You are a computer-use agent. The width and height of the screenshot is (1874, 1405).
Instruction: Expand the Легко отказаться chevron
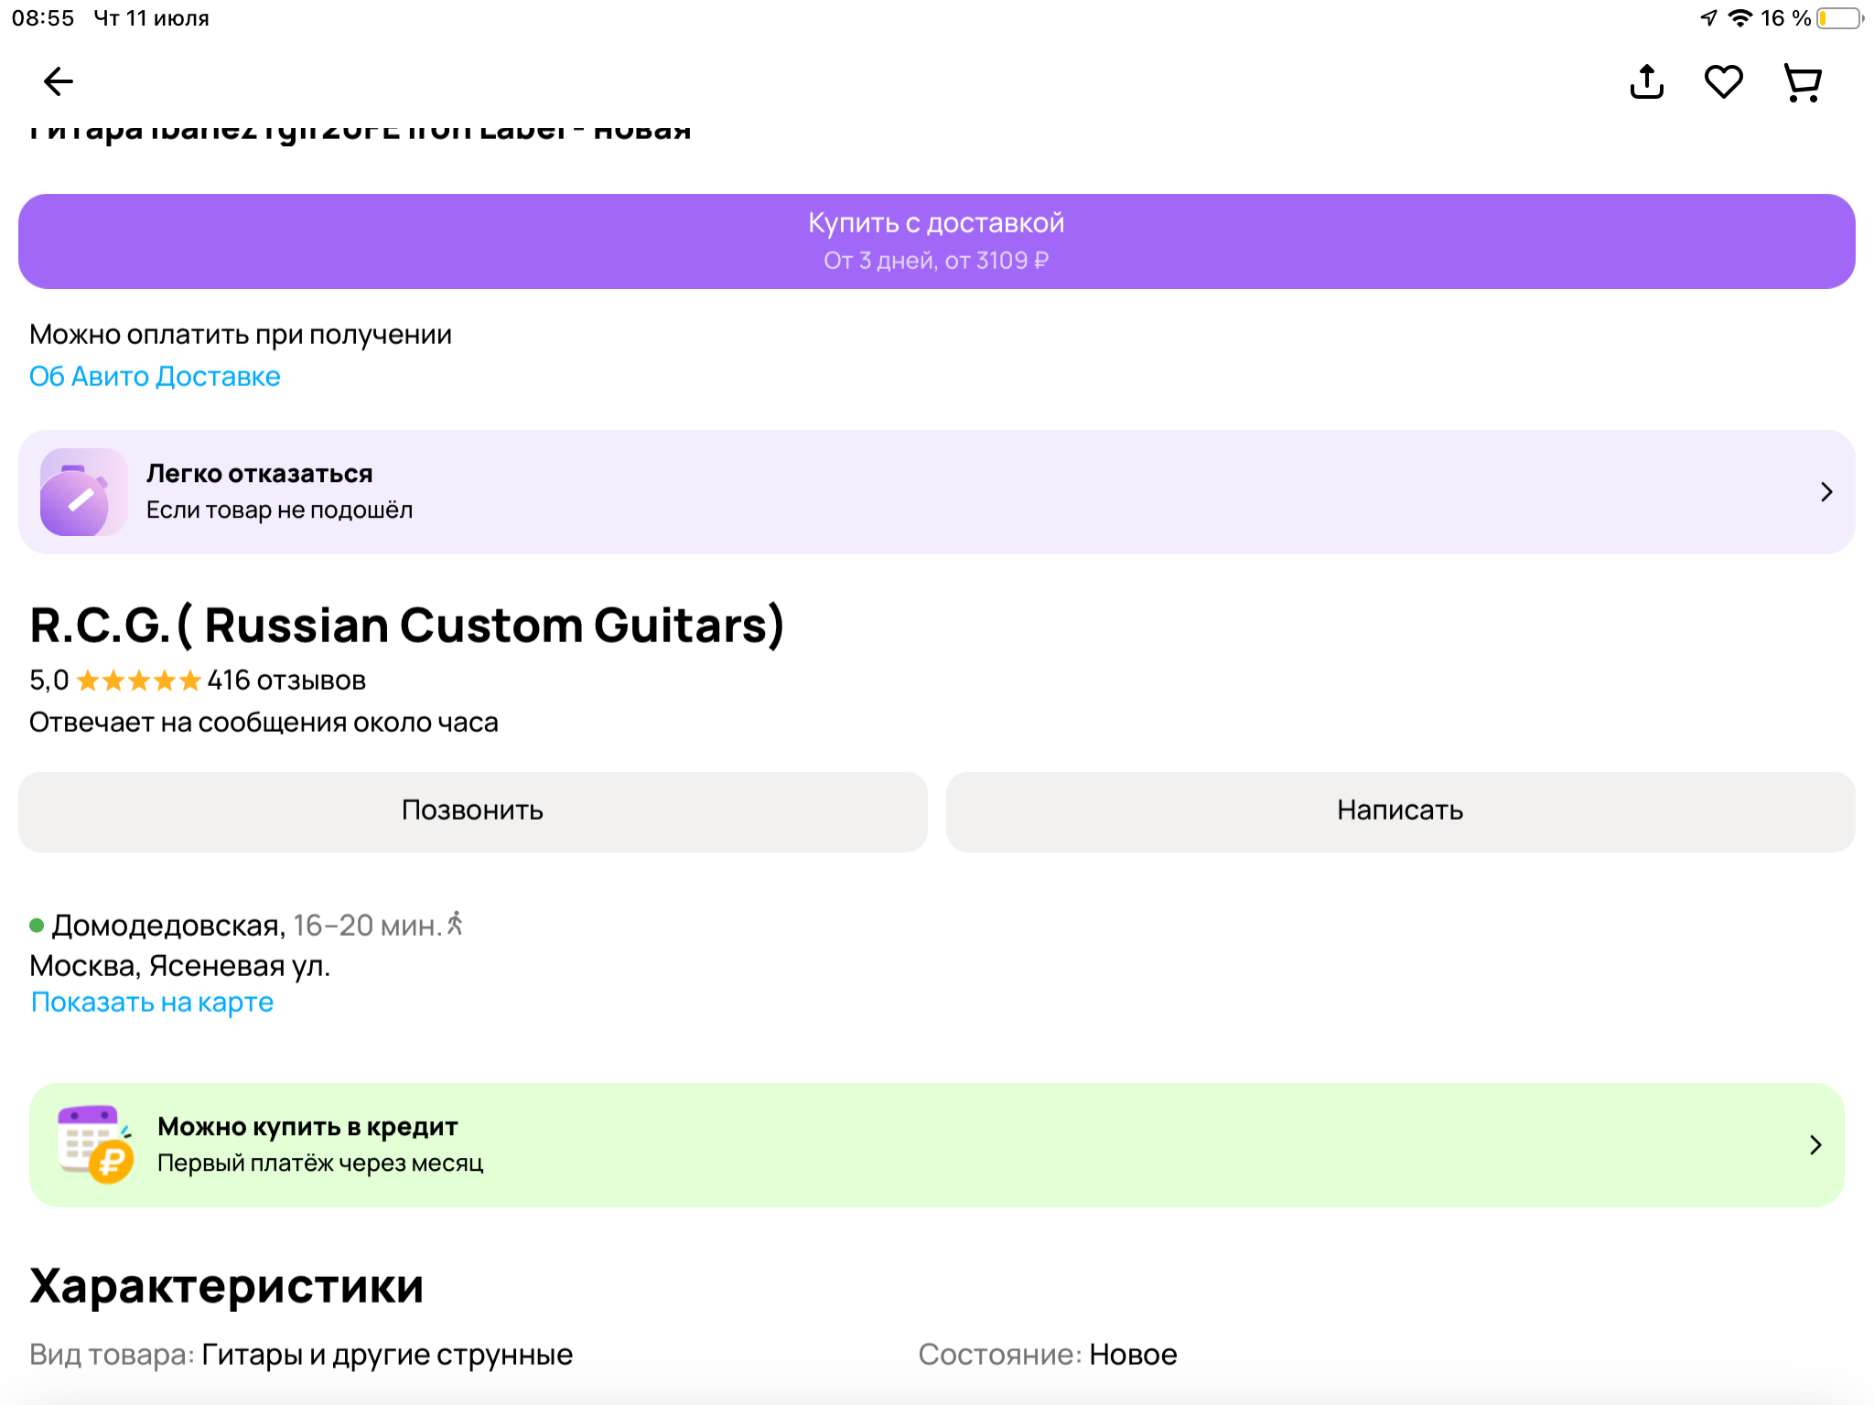[x=1826, y=492]
